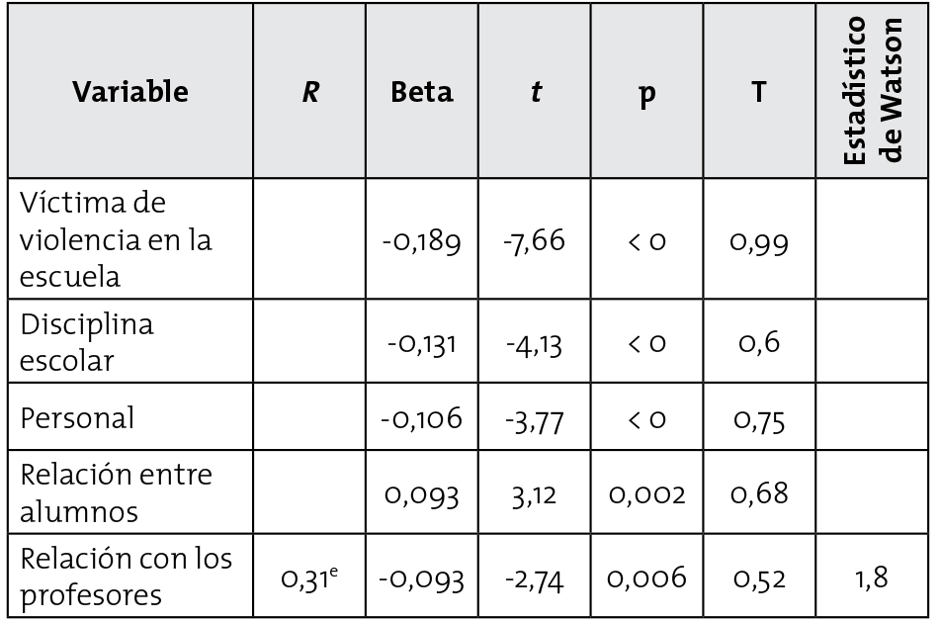Screen dimensions: 940x623
Task: Select the Beta column header
Action: tap(422, 92)
